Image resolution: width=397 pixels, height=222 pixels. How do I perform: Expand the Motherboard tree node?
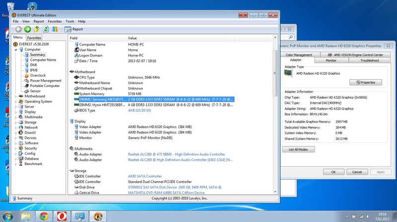(16, 96)
